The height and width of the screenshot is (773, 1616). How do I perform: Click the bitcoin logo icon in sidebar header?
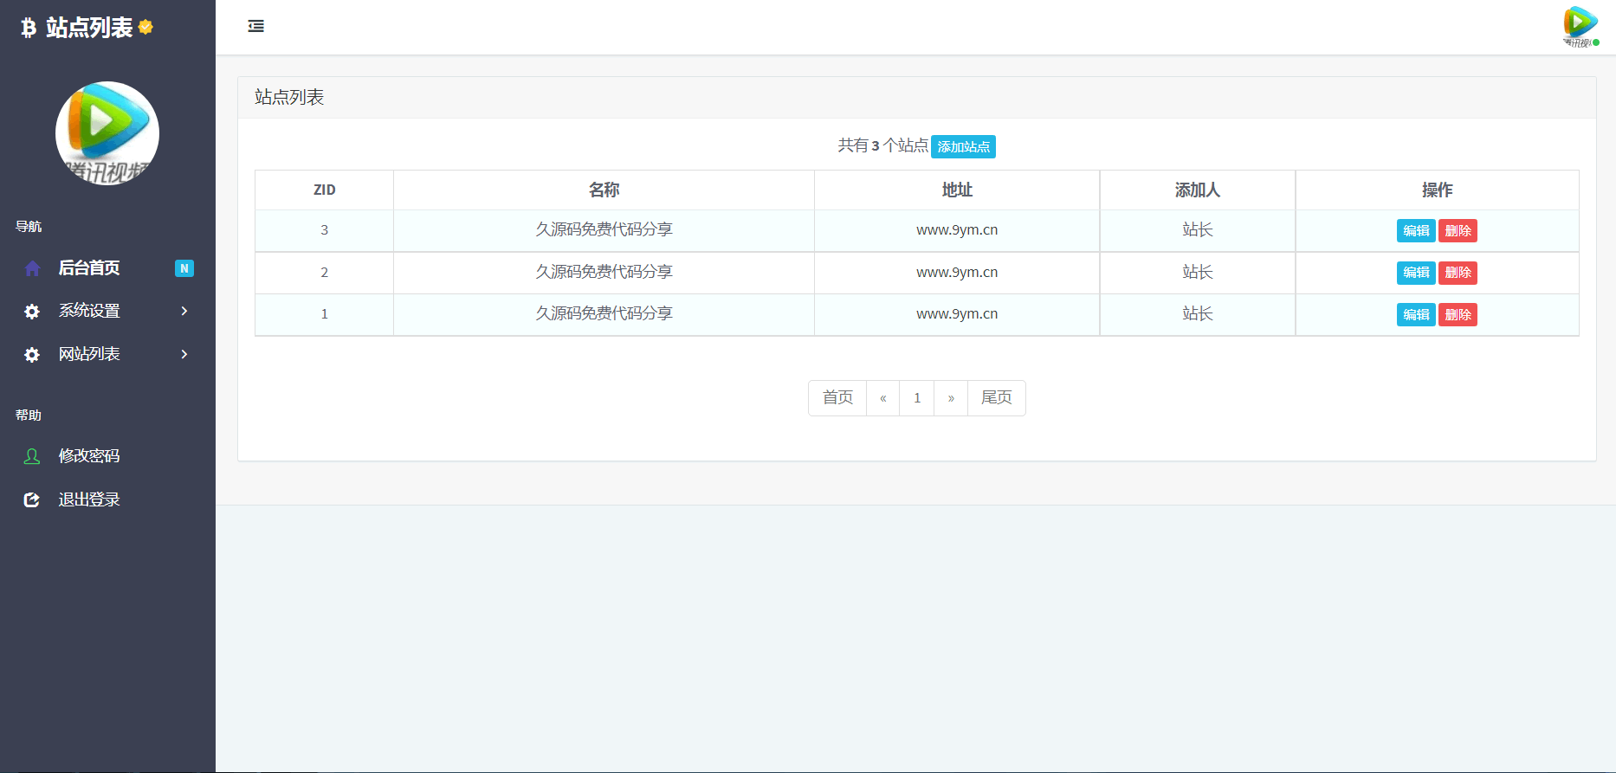click(x=29, y=28)
